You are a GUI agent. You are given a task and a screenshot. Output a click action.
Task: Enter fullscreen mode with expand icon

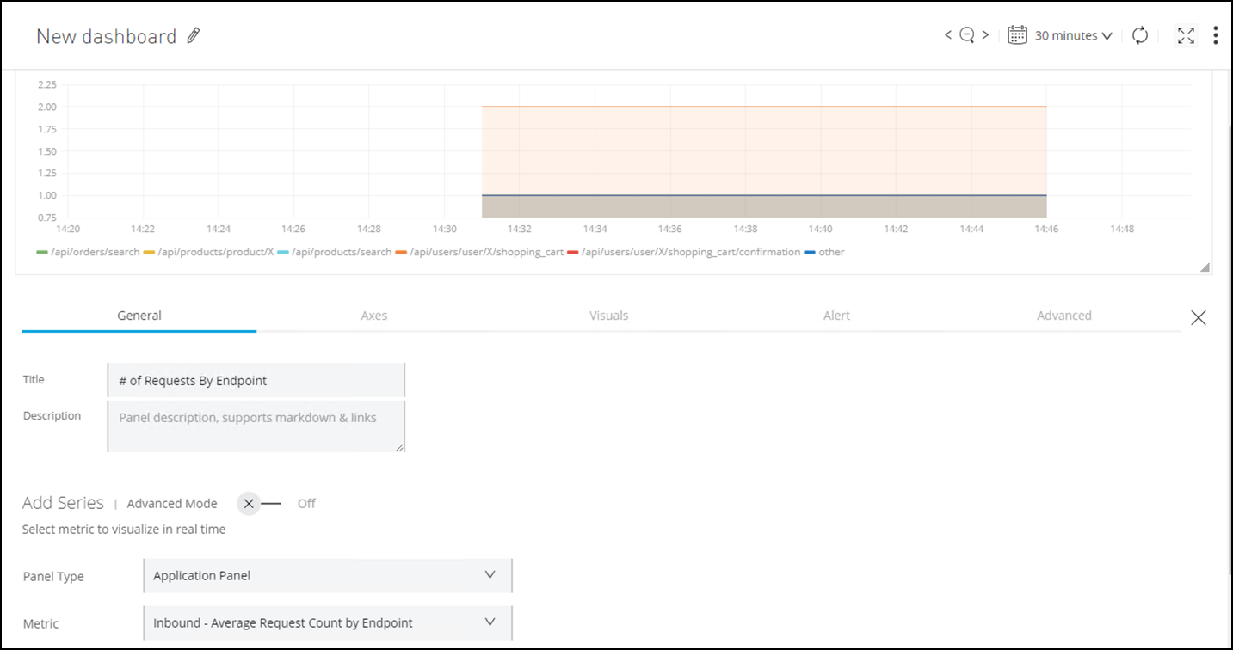1186,35
